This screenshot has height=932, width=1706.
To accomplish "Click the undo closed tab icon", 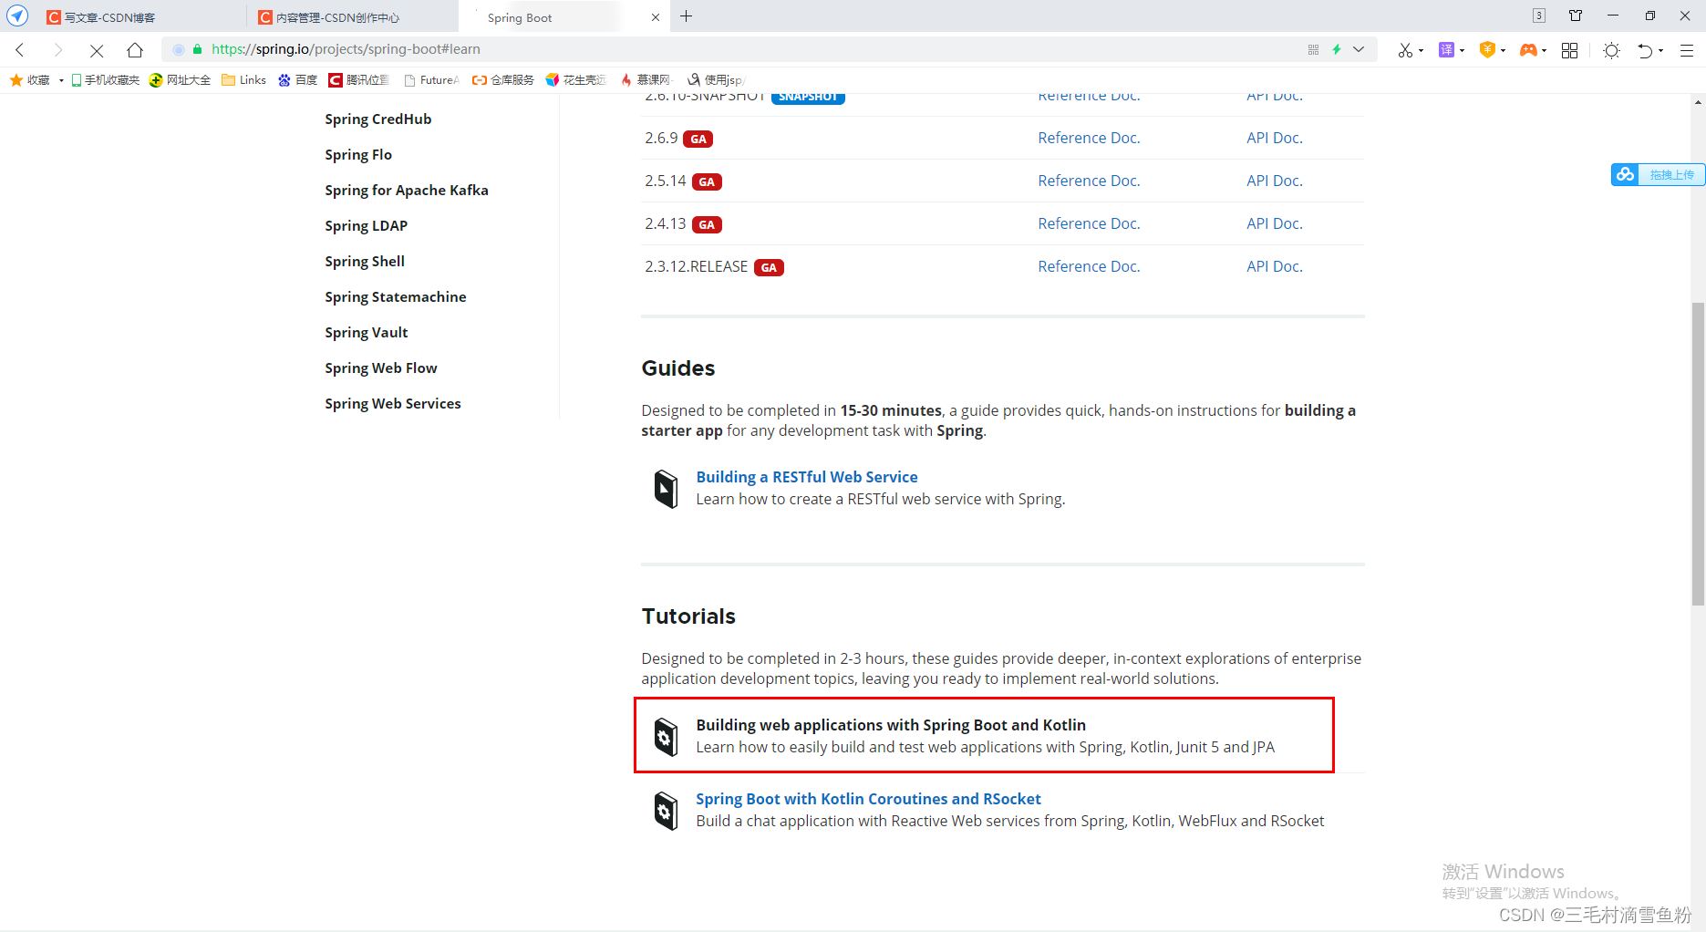I will pyautogui.click(x=1645, y=50).
